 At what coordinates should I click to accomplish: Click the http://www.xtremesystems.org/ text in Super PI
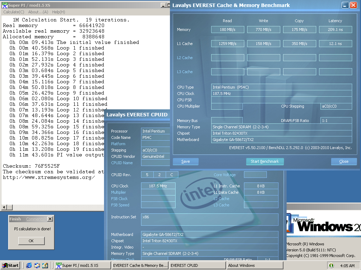[x=49, y=177]
